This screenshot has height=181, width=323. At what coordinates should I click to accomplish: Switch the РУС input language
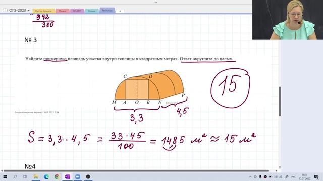(293, 177)
